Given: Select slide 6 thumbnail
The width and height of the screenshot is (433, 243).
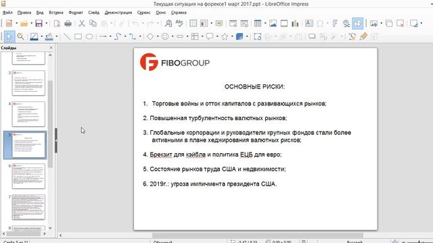Looking at the screenshot, I should click(x=28, y=176).
